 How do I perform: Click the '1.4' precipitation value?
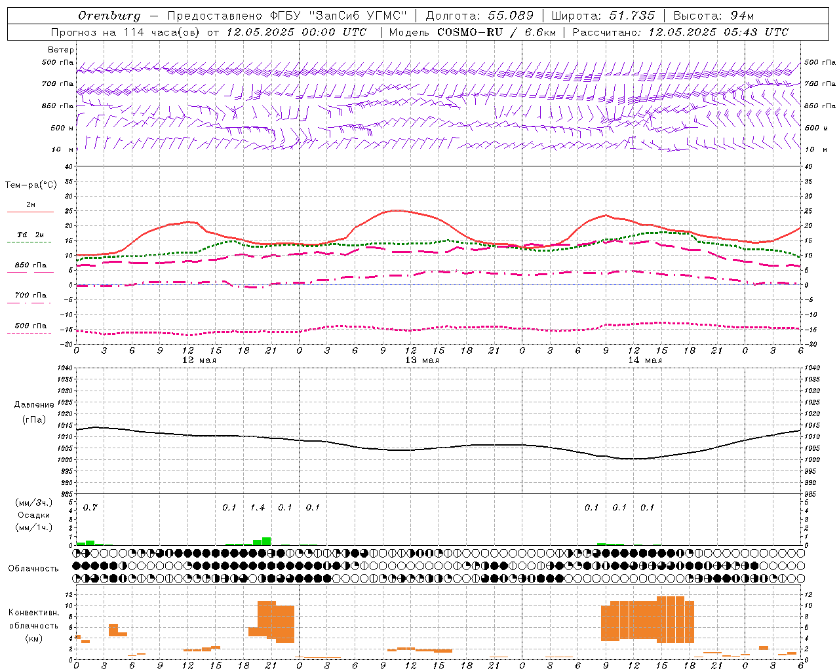point(258,507)
